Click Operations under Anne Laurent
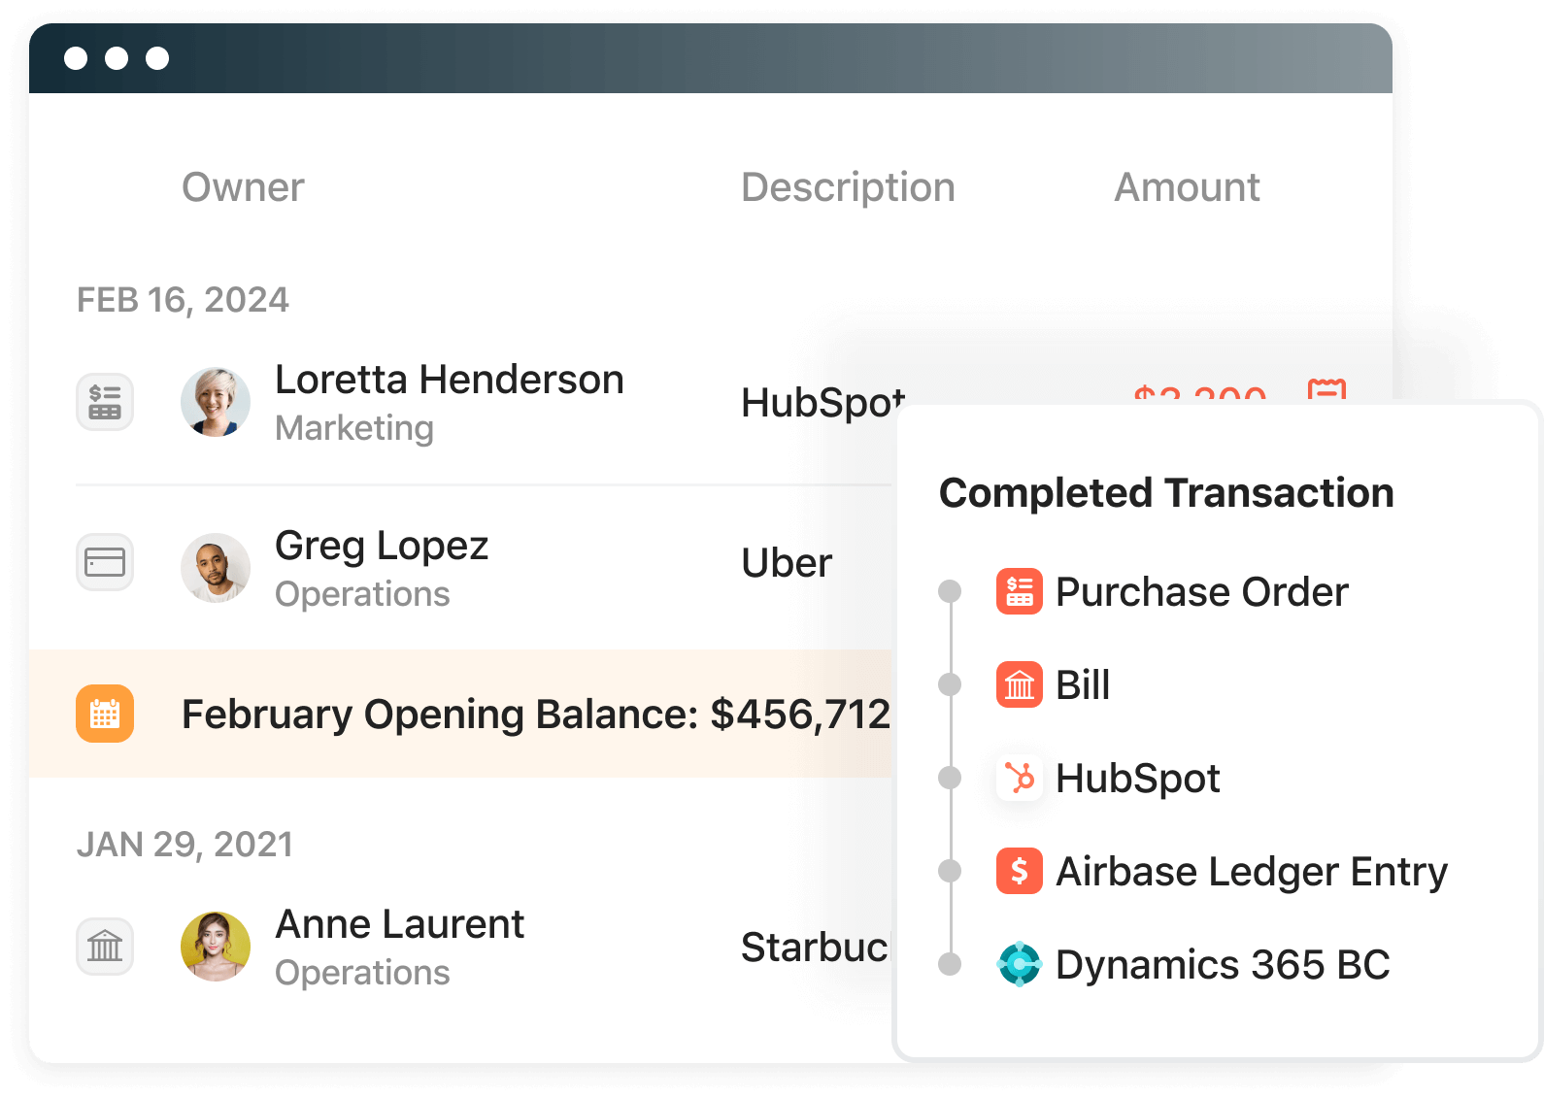This screenshot has height=1098, width=1544. (362, 973)
